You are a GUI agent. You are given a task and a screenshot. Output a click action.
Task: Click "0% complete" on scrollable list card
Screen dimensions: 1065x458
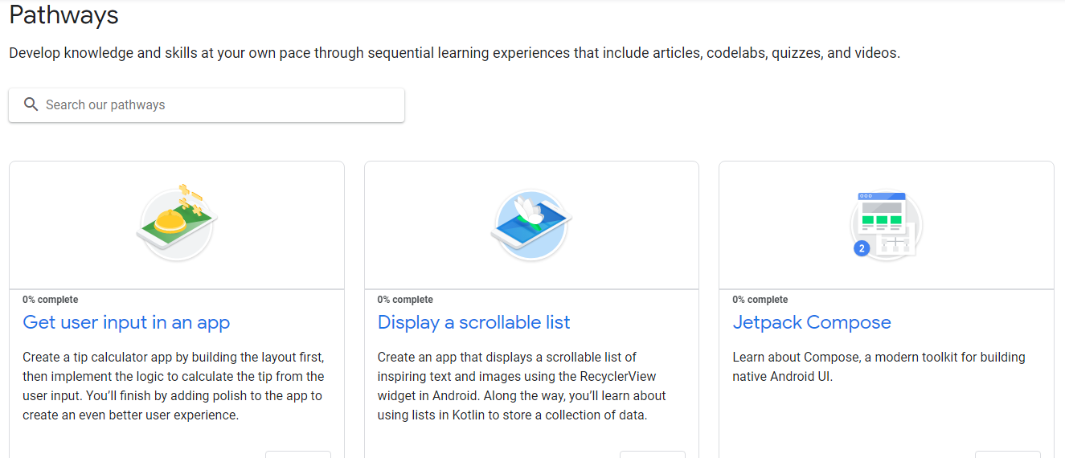coord(405,300)
